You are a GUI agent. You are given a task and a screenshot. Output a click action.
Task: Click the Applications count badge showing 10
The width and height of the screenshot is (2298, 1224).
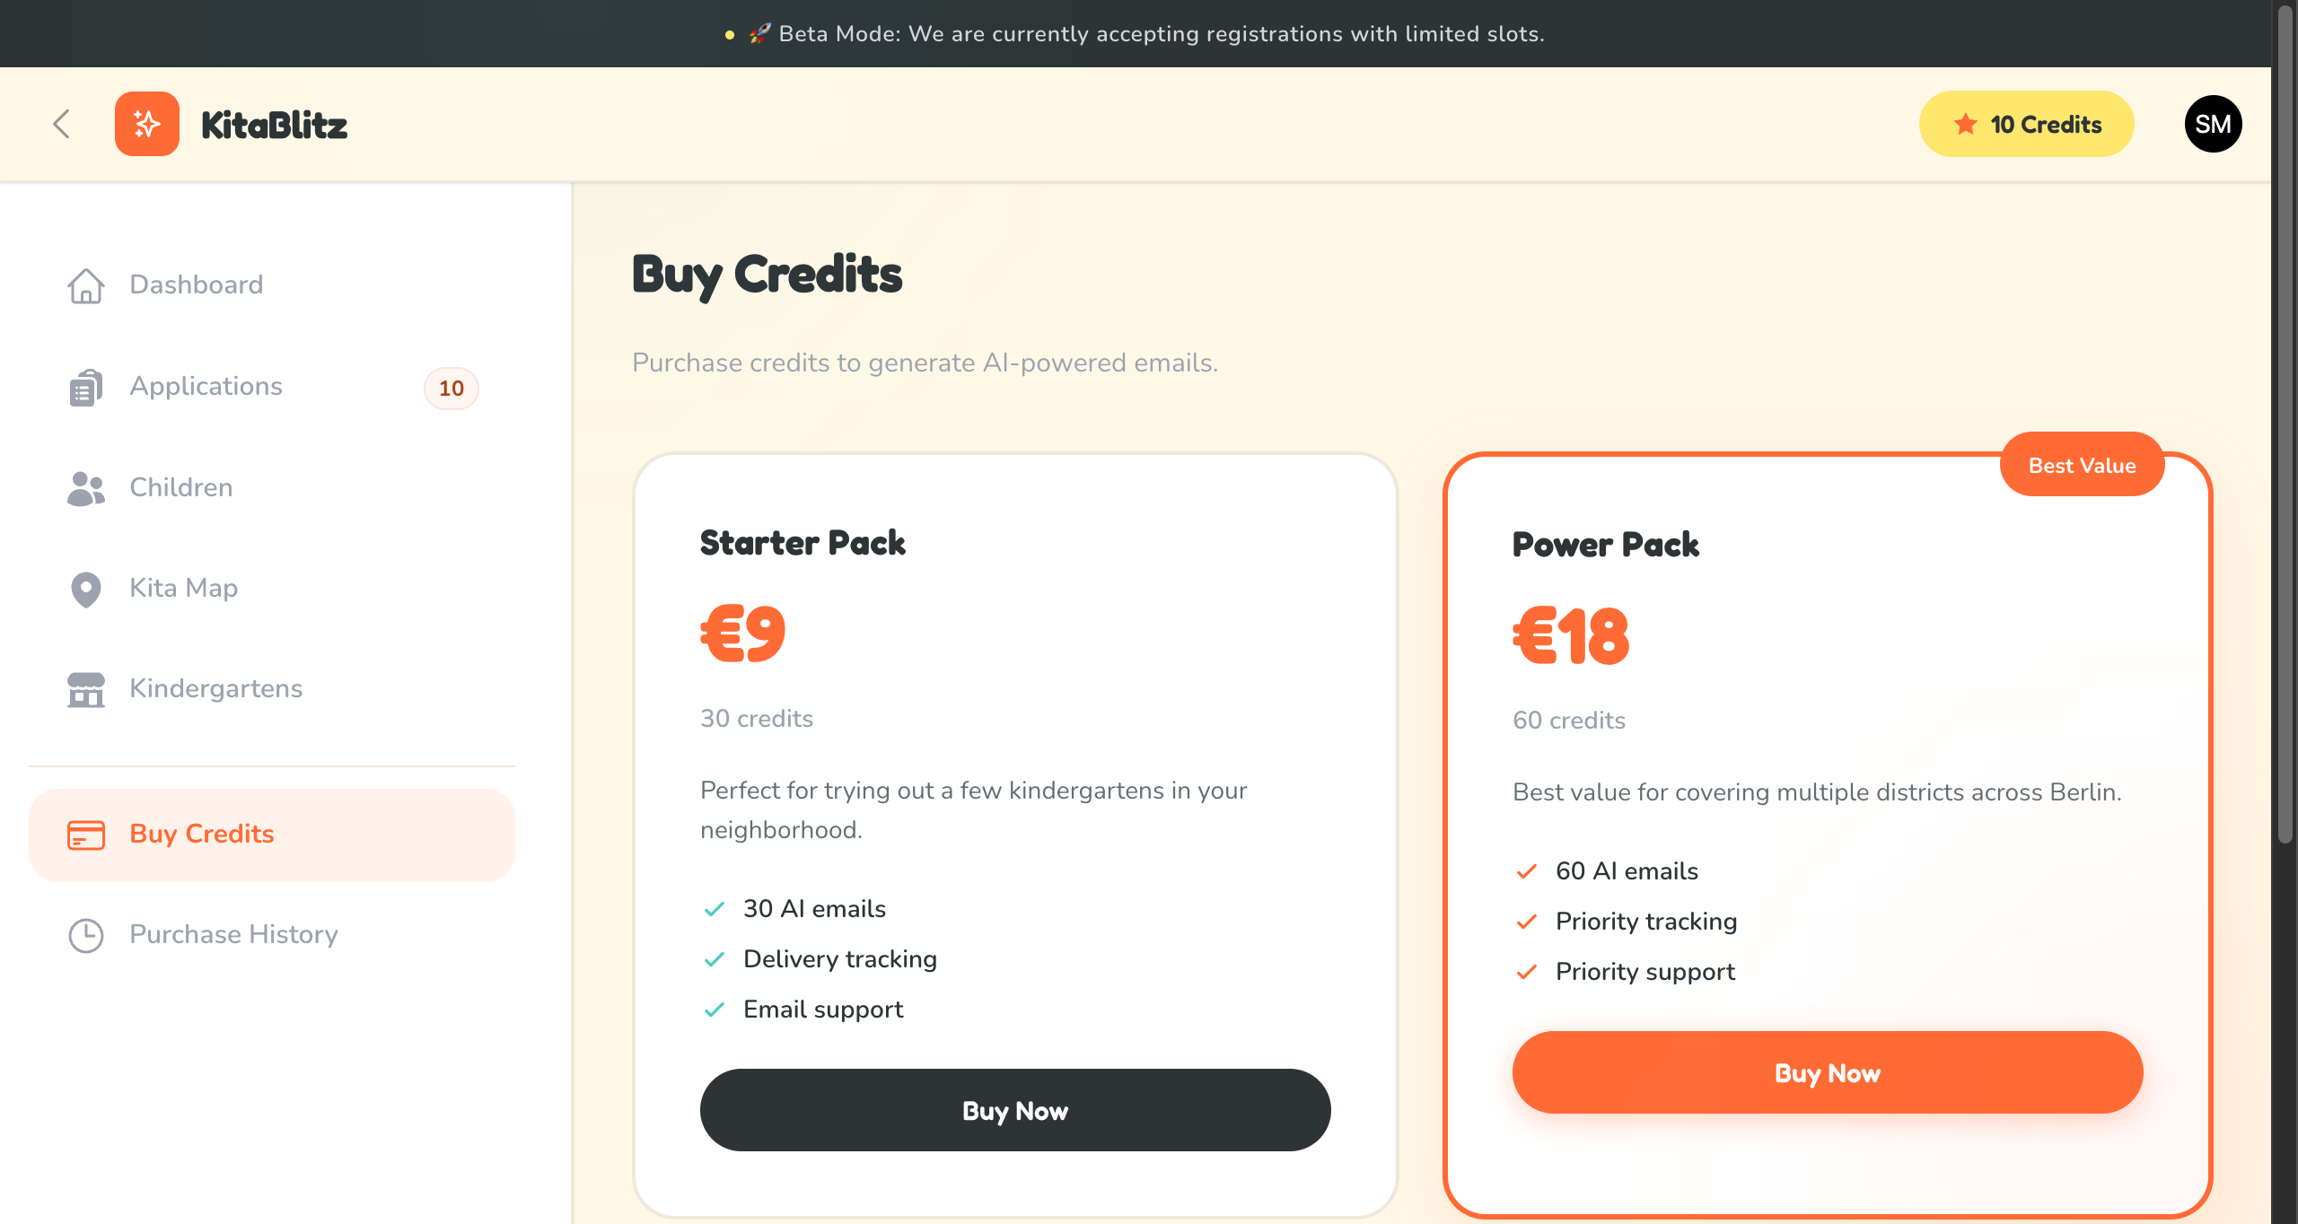(451, 388)
